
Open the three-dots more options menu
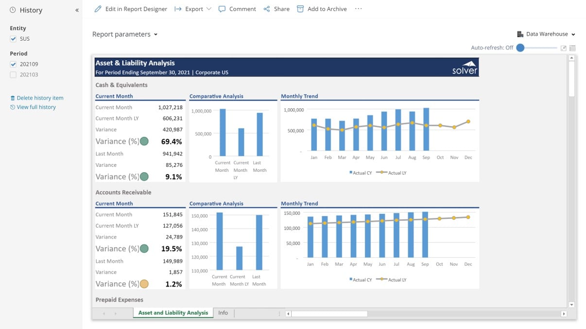point(358,9)
